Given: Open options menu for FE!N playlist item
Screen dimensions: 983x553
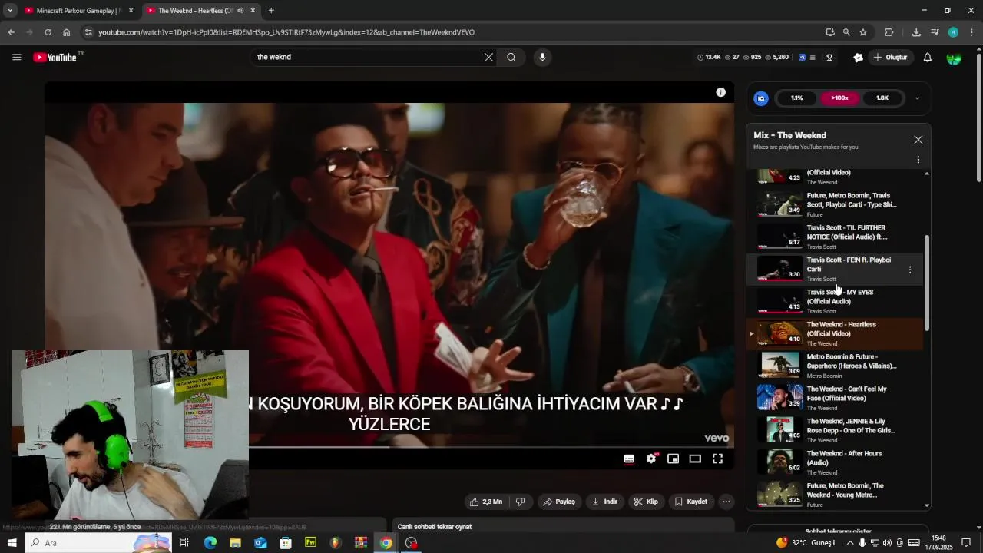Looking at the screenshot, I should tap(910, 270).
